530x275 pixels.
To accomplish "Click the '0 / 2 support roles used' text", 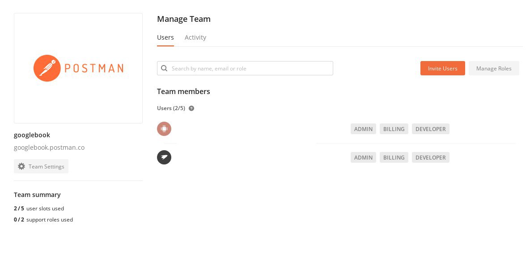I will coord(43,220).
